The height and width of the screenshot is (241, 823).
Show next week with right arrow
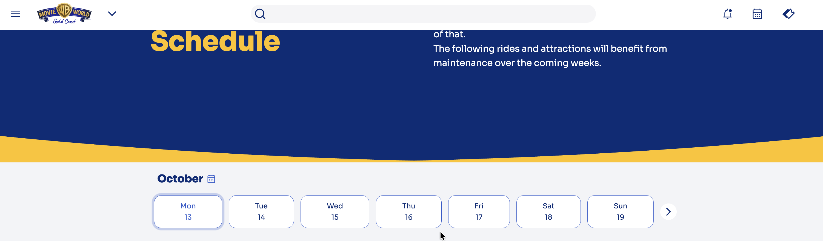click(x=668, y=211)
